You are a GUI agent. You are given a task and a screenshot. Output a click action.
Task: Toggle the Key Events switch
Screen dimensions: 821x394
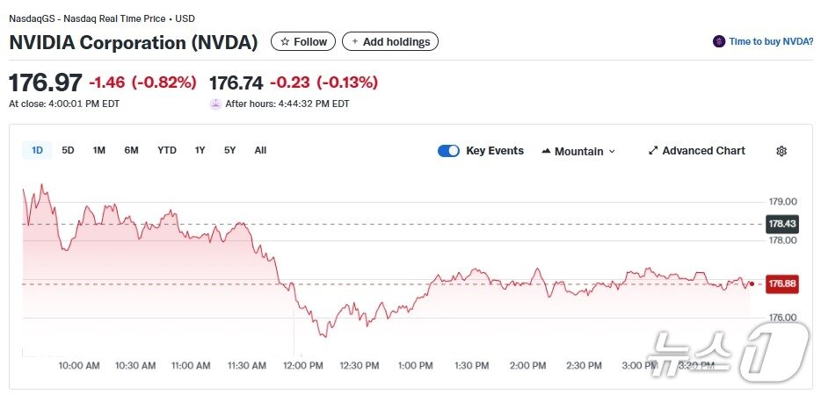tap(448, 151)
